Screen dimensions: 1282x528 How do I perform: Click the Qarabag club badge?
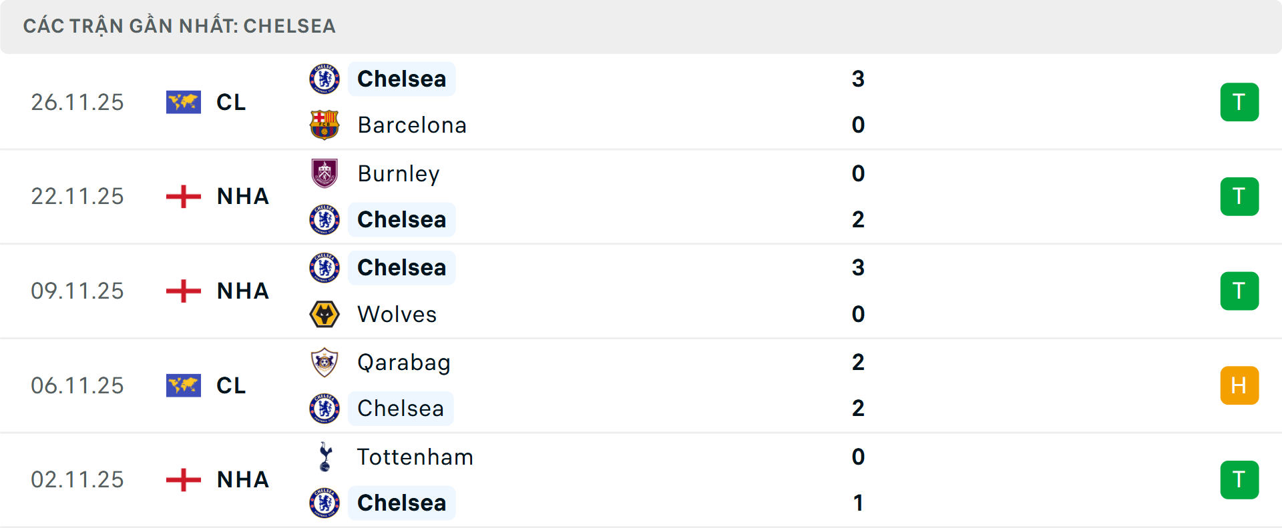[x=325, y=363]
